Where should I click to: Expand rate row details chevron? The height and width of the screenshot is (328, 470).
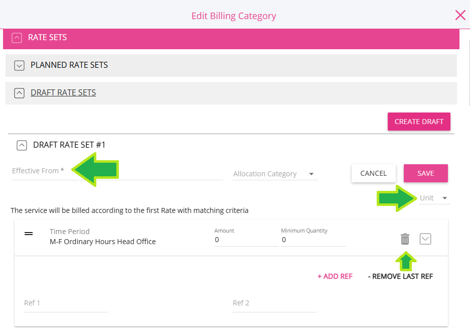tap(425, 239)
